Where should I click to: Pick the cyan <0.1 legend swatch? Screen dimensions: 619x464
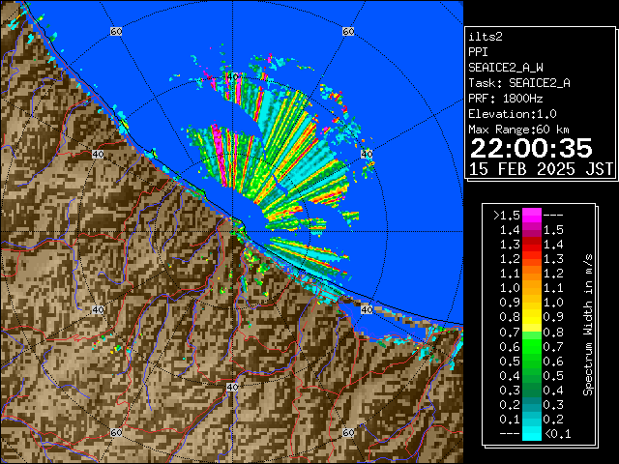531,433
